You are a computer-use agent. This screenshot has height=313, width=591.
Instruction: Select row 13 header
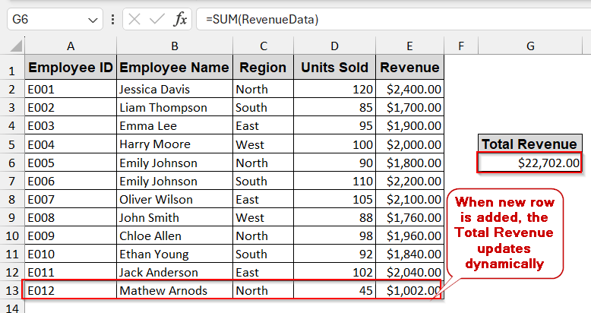[x=12, y=290]
